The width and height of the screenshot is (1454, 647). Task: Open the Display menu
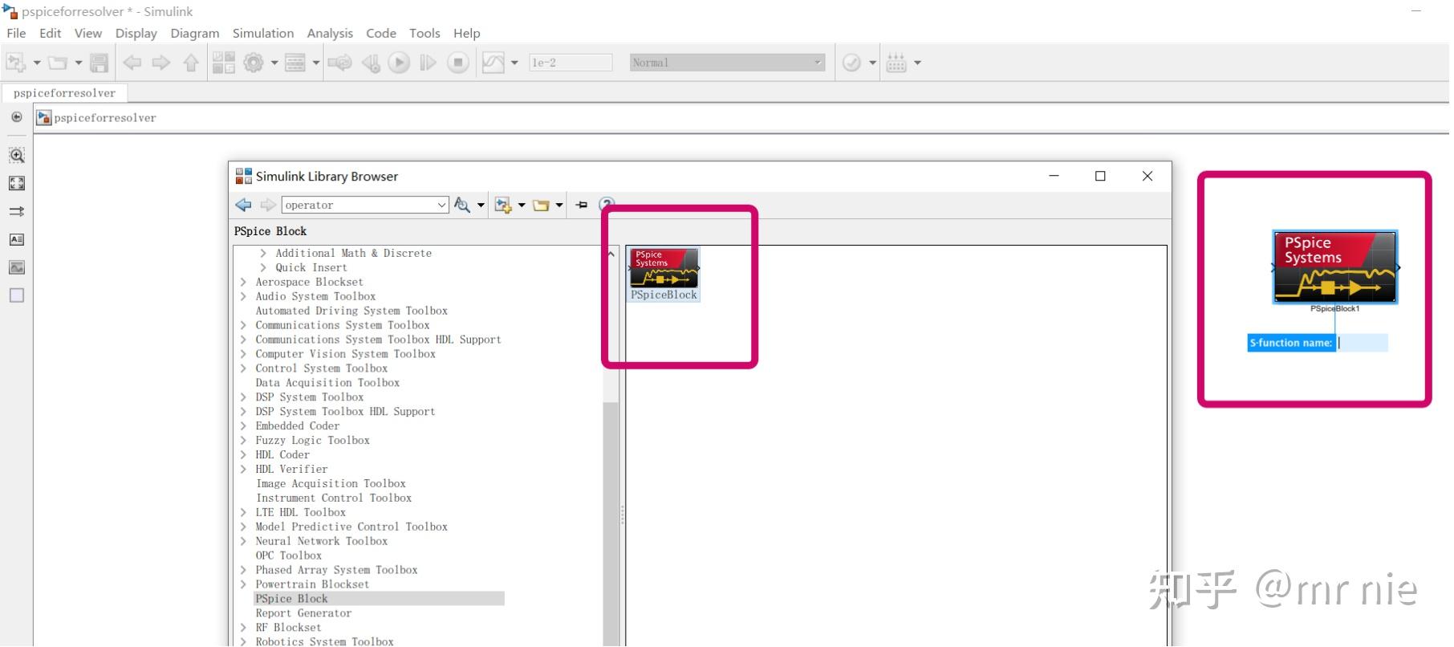136,33
